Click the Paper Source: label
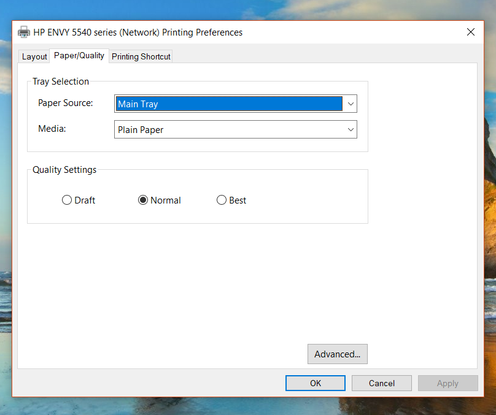The width and height of the screenshot is (496, 415). pyautogui.click(x=66, y=103)
